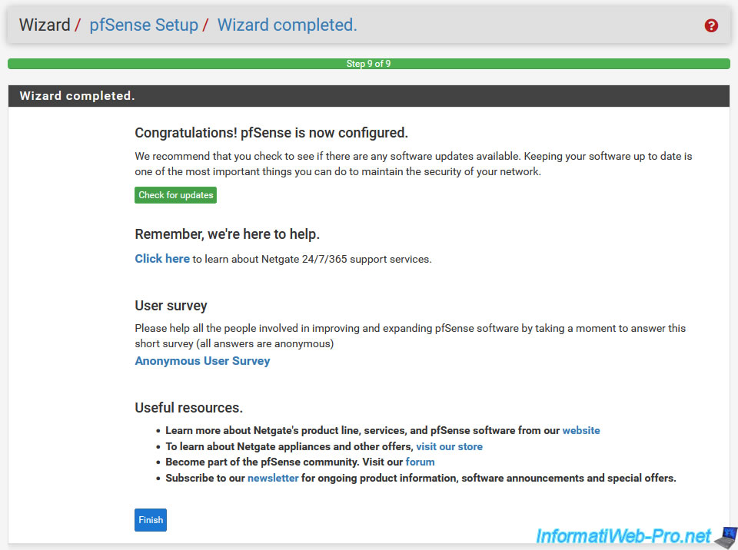This screenshot has height=550, width=738.
Task: Finish the setup wizard
Action: click(151, 520)
